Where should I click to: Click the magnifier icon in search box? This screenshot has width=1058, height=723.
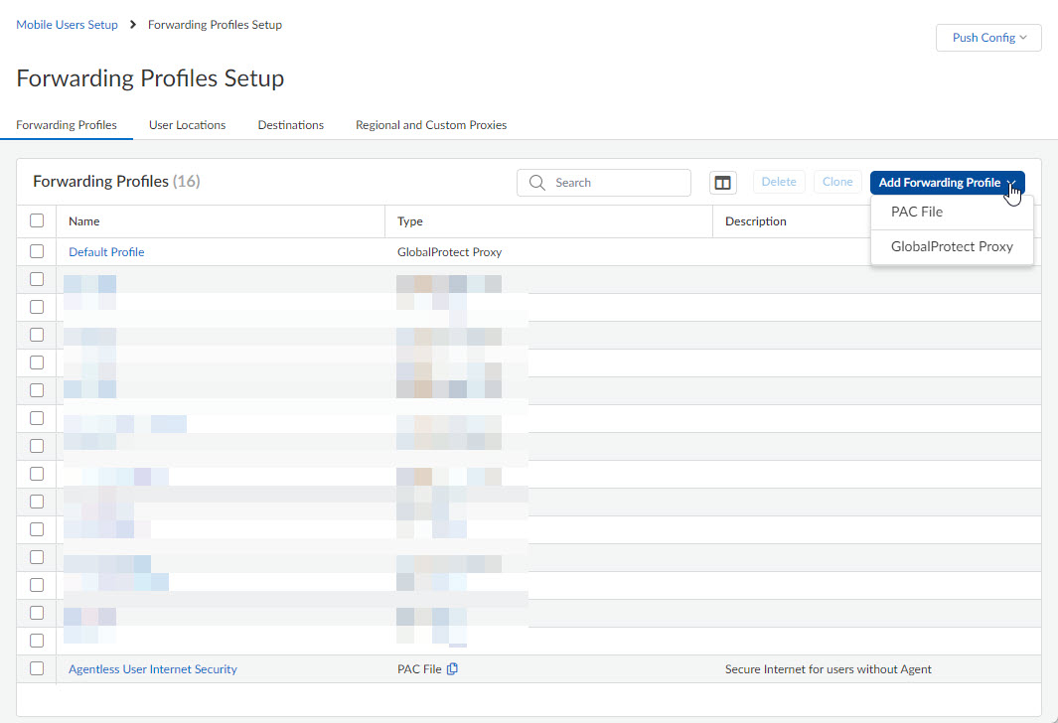point(537,183)
